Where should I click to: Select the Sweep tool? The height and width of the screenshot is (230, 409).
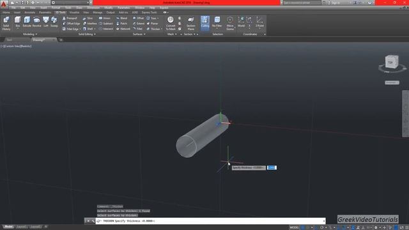tap(54, 22)
